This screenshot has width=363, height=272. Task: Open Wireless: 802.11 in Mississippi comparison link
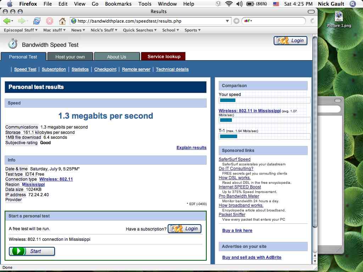click(x=250, y=111)
